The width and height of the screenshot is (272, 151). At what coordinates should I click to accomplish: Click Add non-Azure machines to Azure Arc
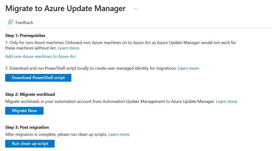40,56
